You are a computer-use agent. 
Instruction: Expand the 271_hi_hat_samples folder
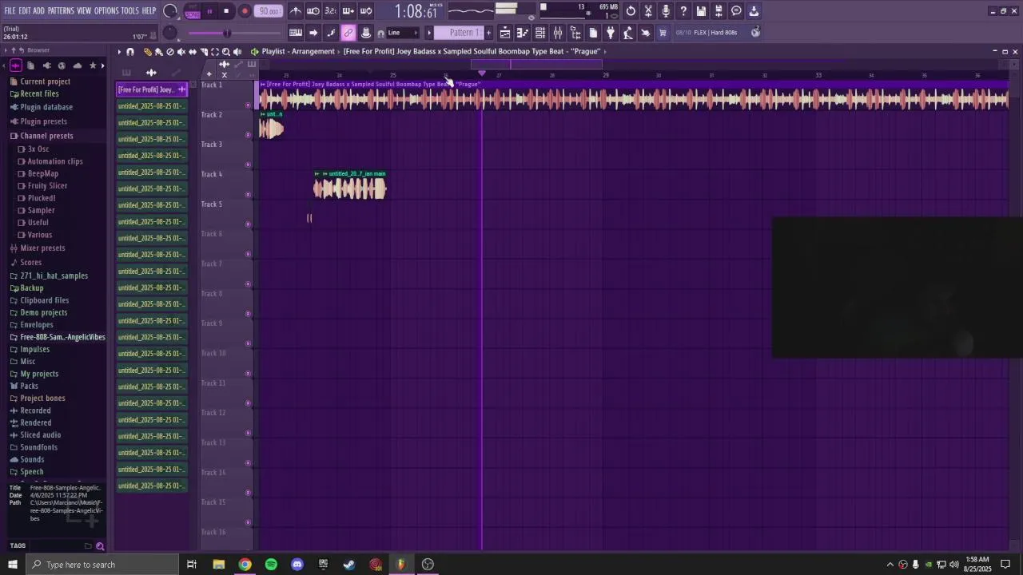pos(54,276)
